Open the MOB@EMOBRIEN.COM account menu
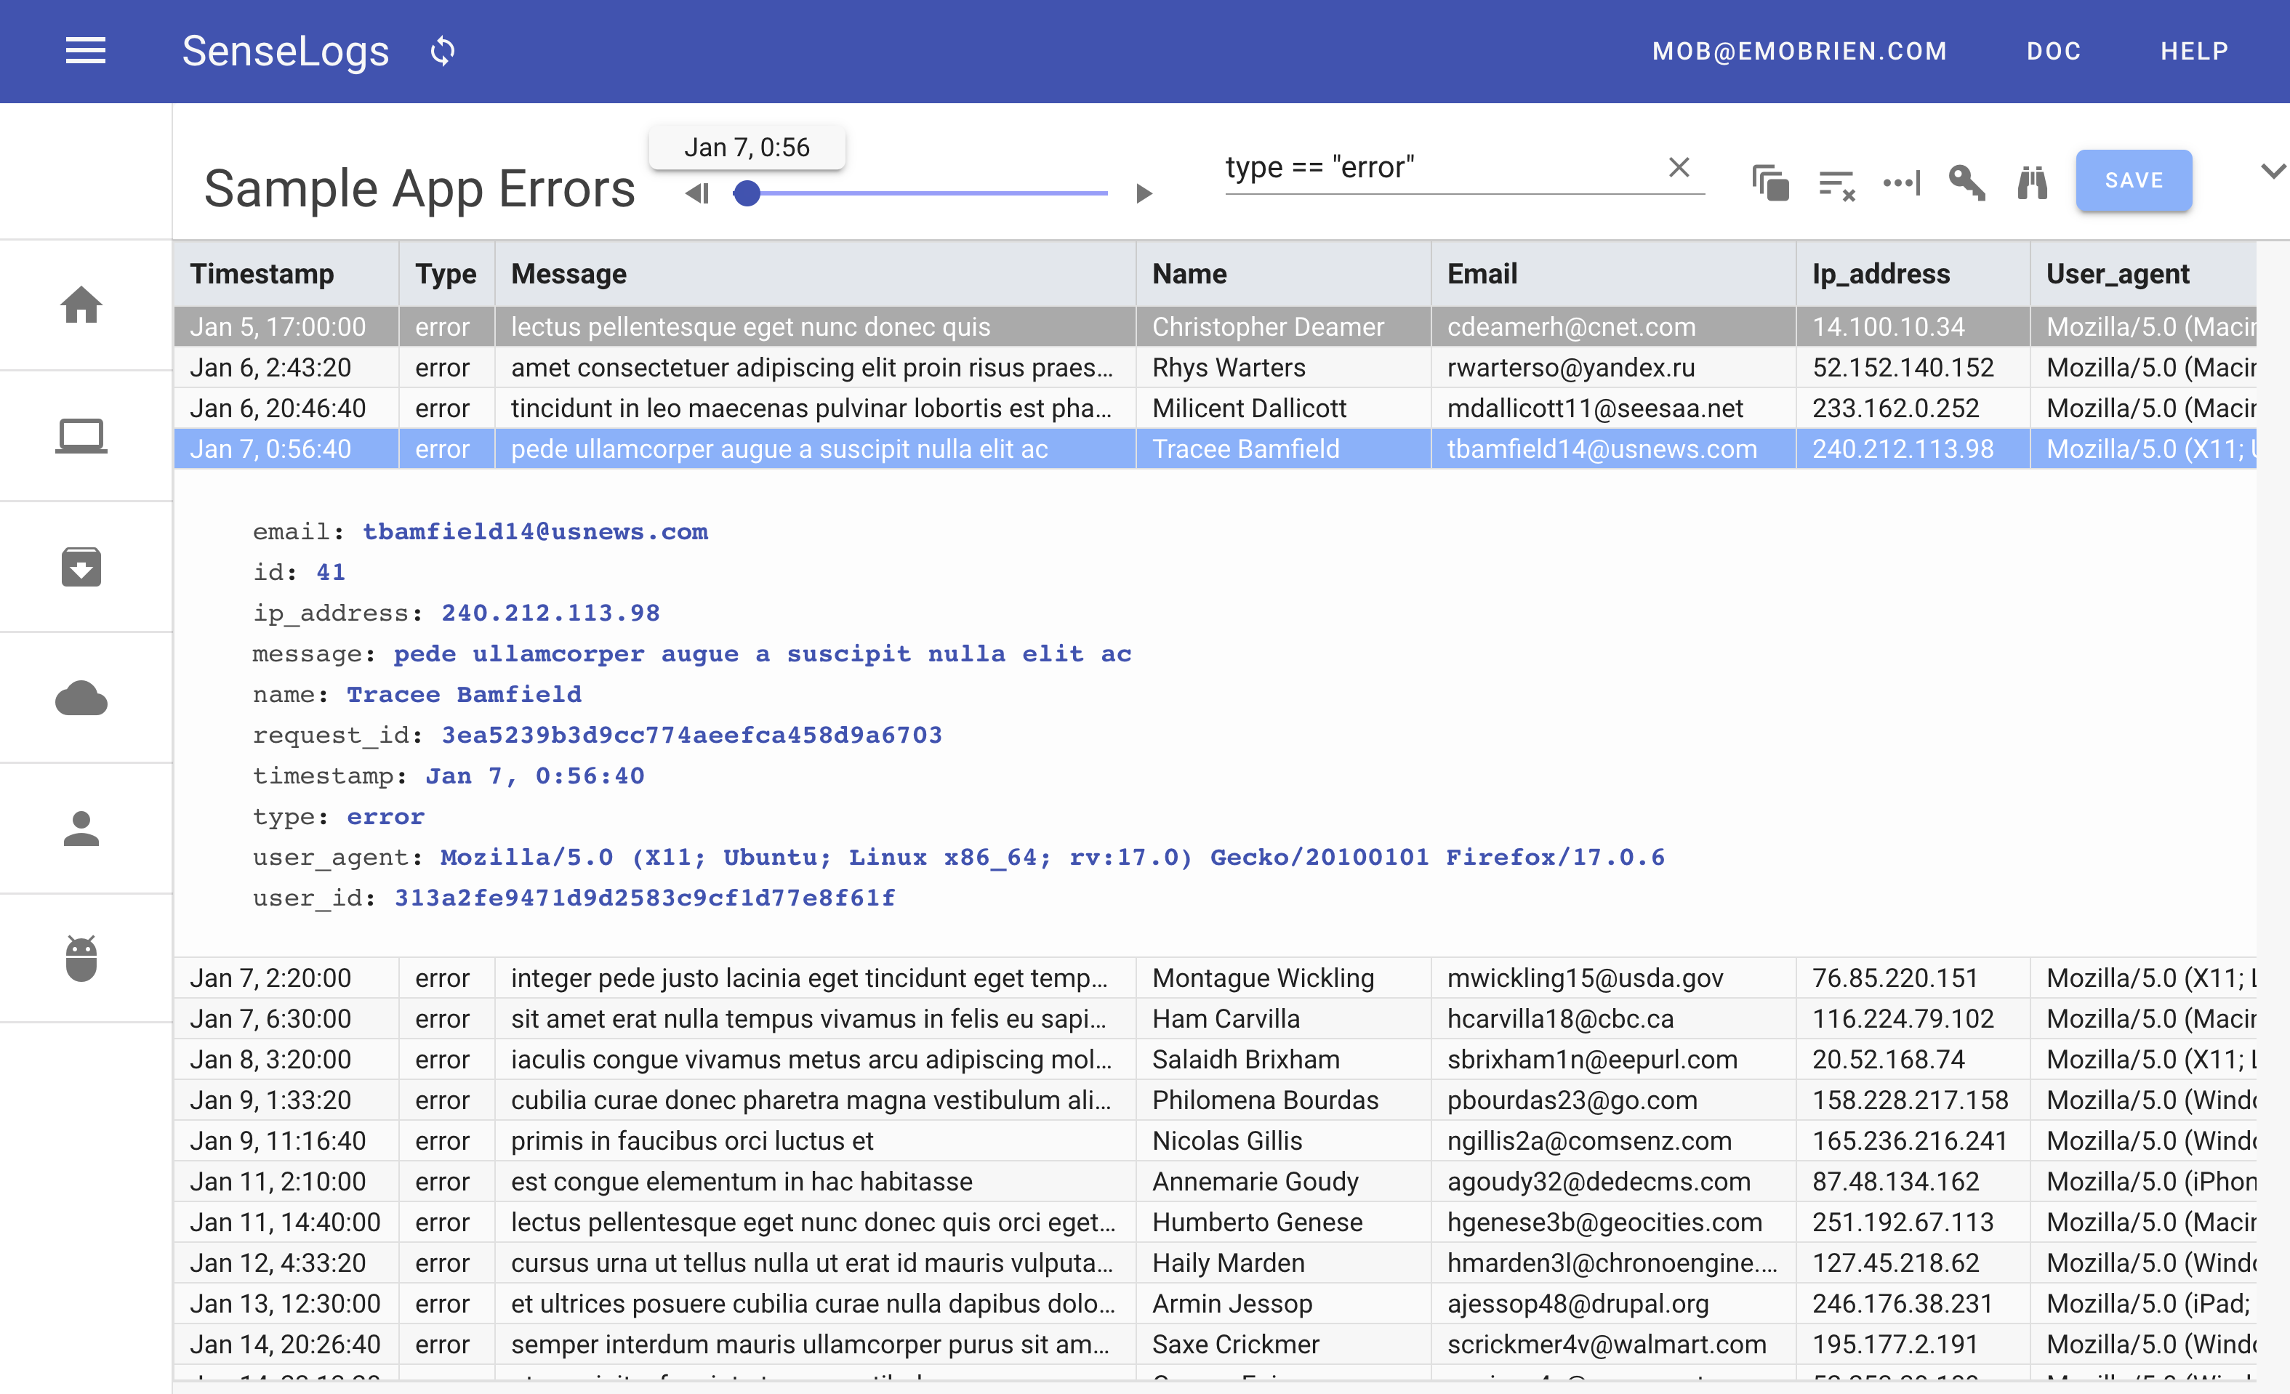Screen dimensions: 2290x1394 tap(1799, 51)
